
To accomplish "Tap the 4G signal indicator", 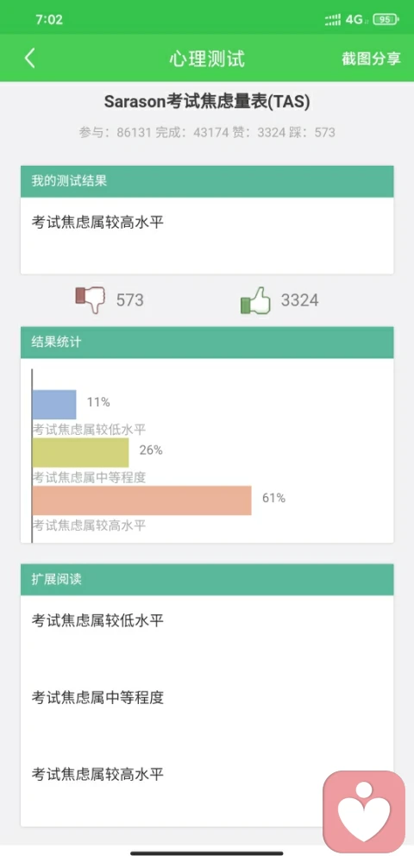I will (354, 20).
